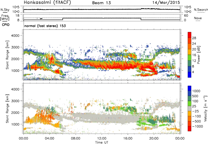Image resolution: width=208 pixels, height=144 pixels.
Task: Pick the grey Velocity segment between 25 and -25
Action: [x=190, y=109]
